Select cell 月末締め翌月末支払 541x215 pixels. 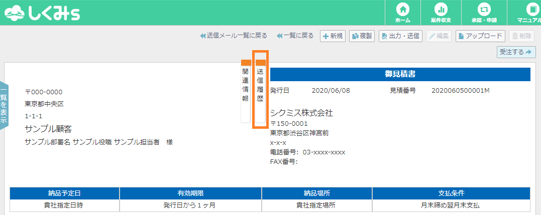[x=451, y=205]
